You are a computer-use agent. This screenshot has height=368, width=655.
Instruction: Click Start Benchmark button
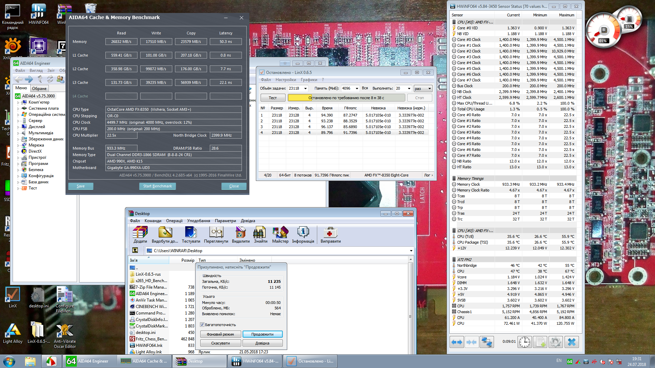(x=157, y=186)
